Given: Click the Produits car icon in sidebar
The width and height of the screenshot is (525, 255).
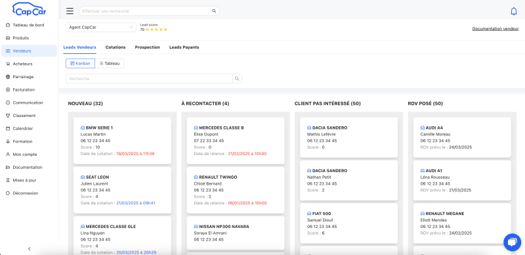Looking at the screenshot, I should click(8, 38).
